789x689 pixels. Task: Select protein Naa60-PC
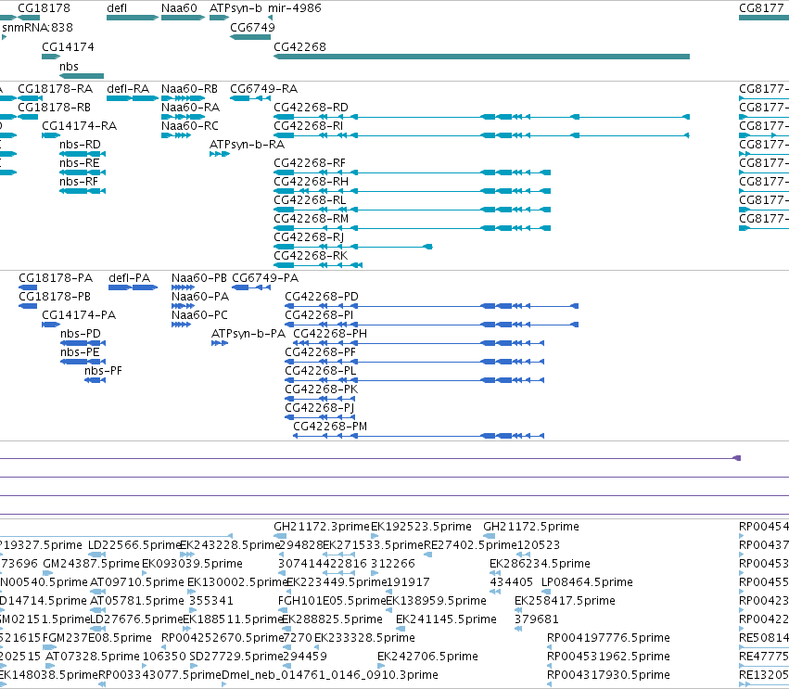pyautogui.click(x=199, y=315)
